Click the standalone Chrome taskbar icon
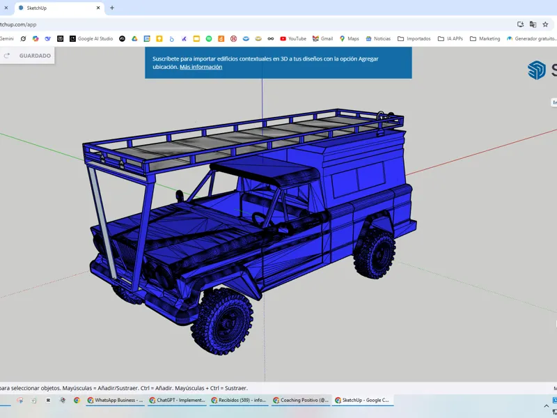557x418 pixels. coord(77,400)
